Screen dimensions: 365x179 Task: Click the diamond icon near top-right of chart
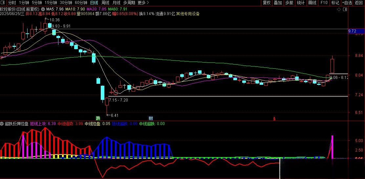point(339,9)
